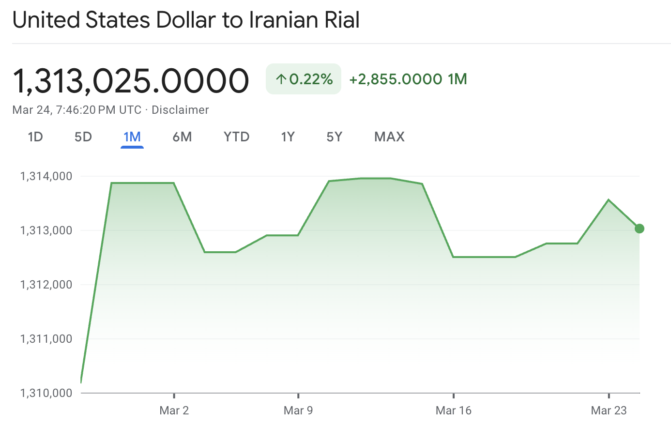671x426 pixels.
Task: Click the 1,314,000 y-axis label
Action: [46, 176]
